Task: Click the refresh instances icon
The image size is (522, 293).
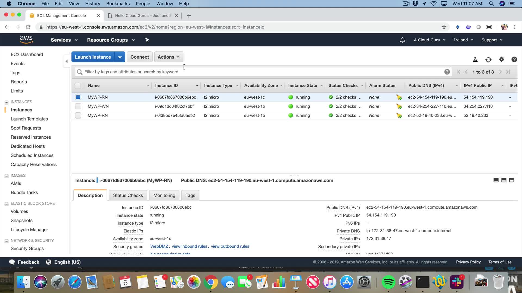Action: (488, 60)
